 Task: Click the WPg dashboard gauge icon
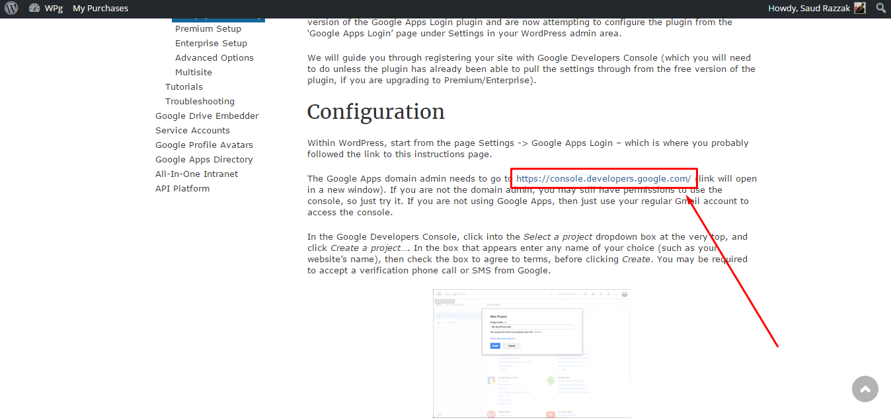(34, 9)
